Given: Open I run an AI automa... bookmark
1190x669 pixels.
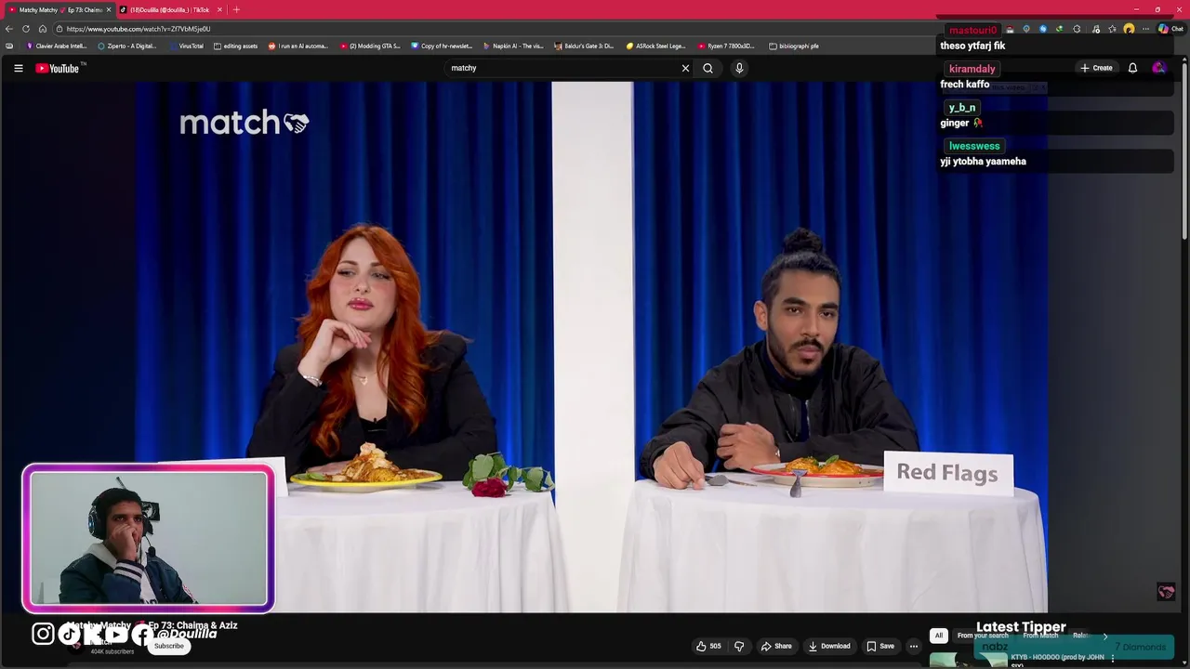Looking at the screenshot, I should (x=298, y=46).
